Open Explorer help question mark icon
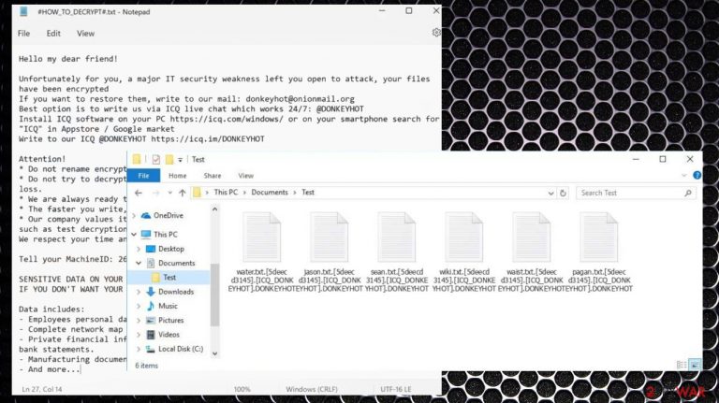 (x=697, y=176)
